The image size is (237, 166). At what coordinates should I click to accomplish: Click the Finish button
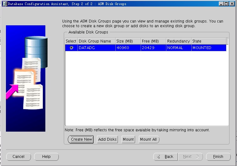[x=218, y=157]
